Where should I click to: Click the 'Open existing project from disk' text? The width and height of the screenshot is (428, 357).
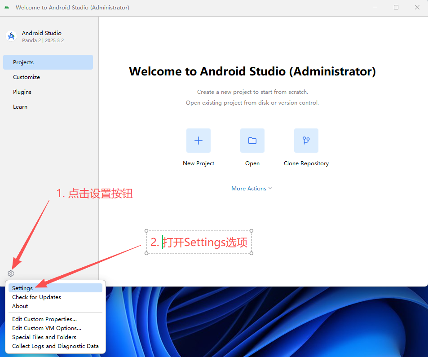coord(252,103)
